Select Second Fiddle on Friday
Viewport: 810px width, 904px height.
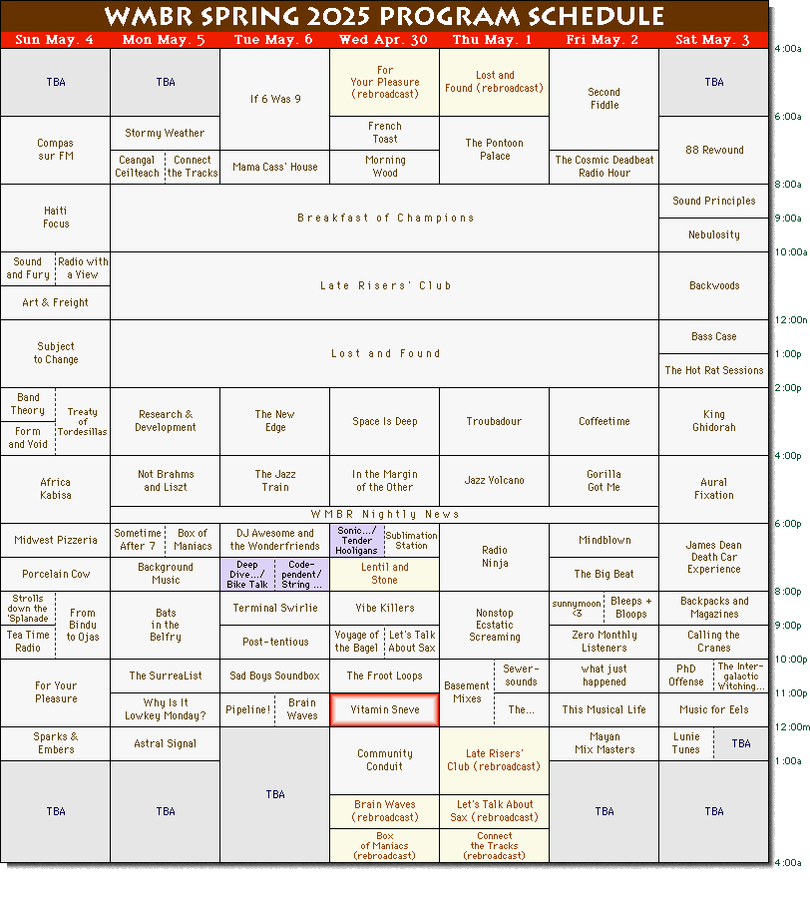coord(604,99)
